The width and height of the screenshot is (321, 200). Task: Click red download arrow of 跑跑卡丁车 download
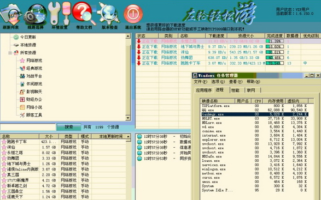[x=139, y=63]
